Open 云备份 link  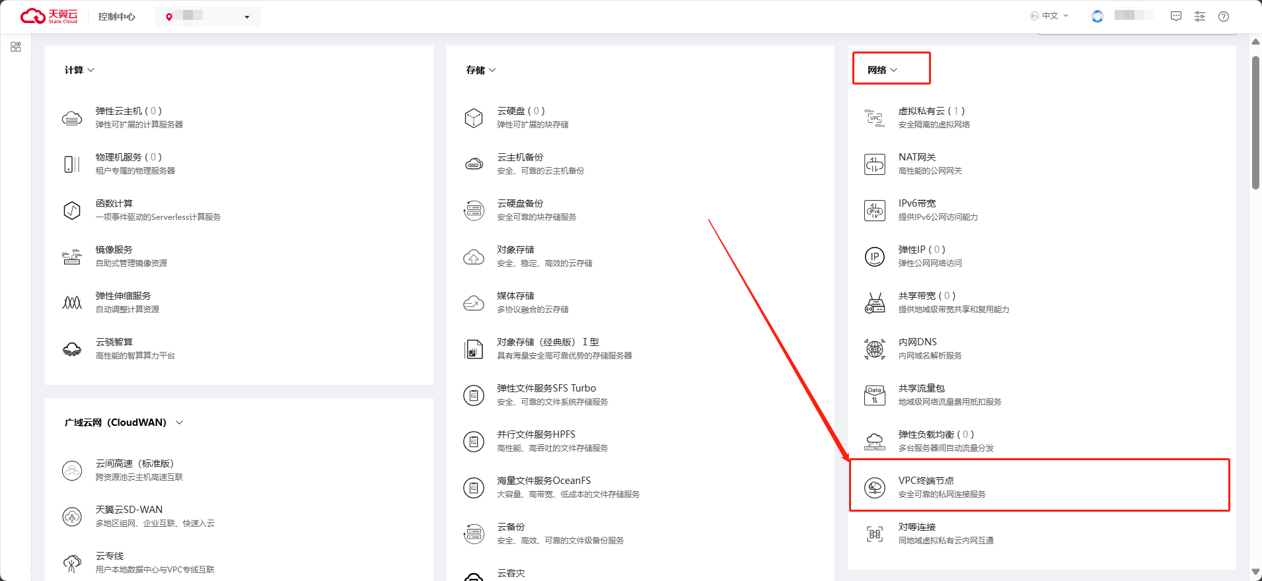click(511, 527)
